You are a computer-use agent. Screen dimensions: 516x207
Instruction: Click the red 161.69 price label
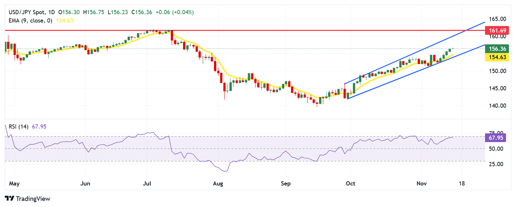point(498,30)
